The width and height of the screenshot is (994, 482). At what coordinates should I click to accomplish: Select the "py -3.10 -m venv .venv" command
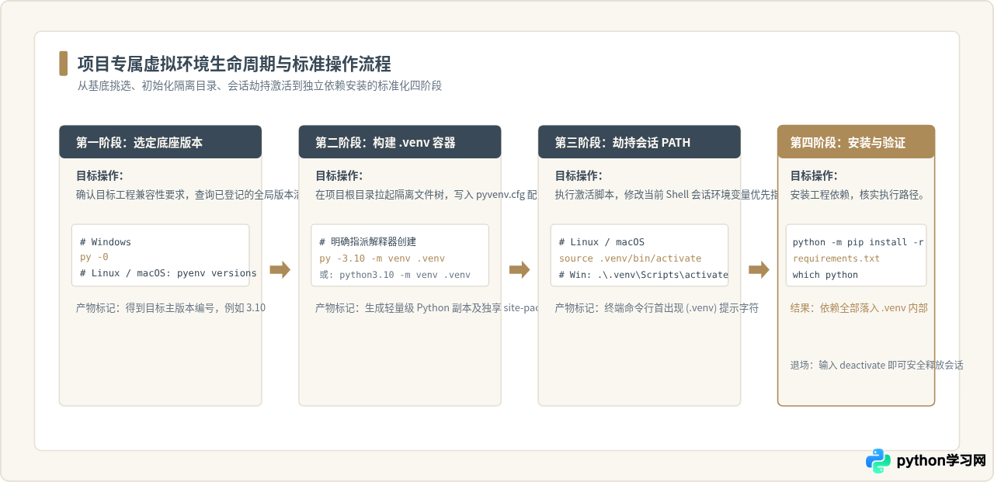pos(382,258)
